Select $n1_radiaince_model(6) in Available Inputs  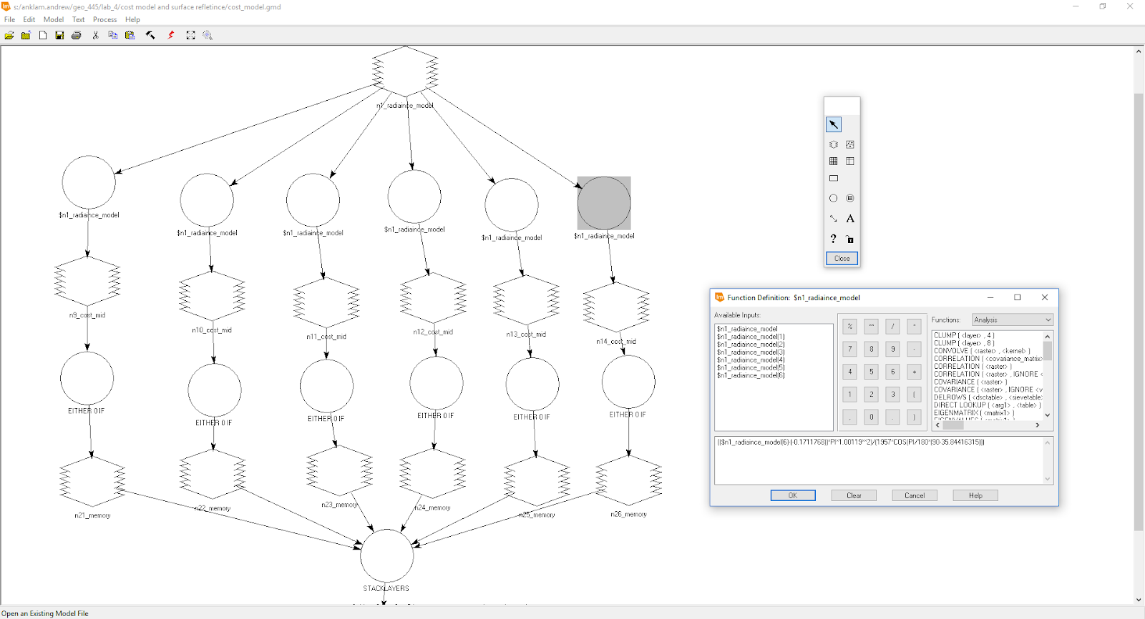point(751,375)
